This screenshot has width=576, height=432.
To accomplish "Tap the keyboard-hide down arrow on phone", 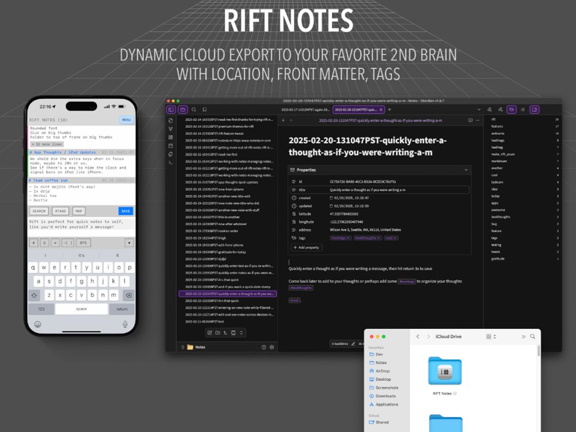I will [x=129, y=243].
